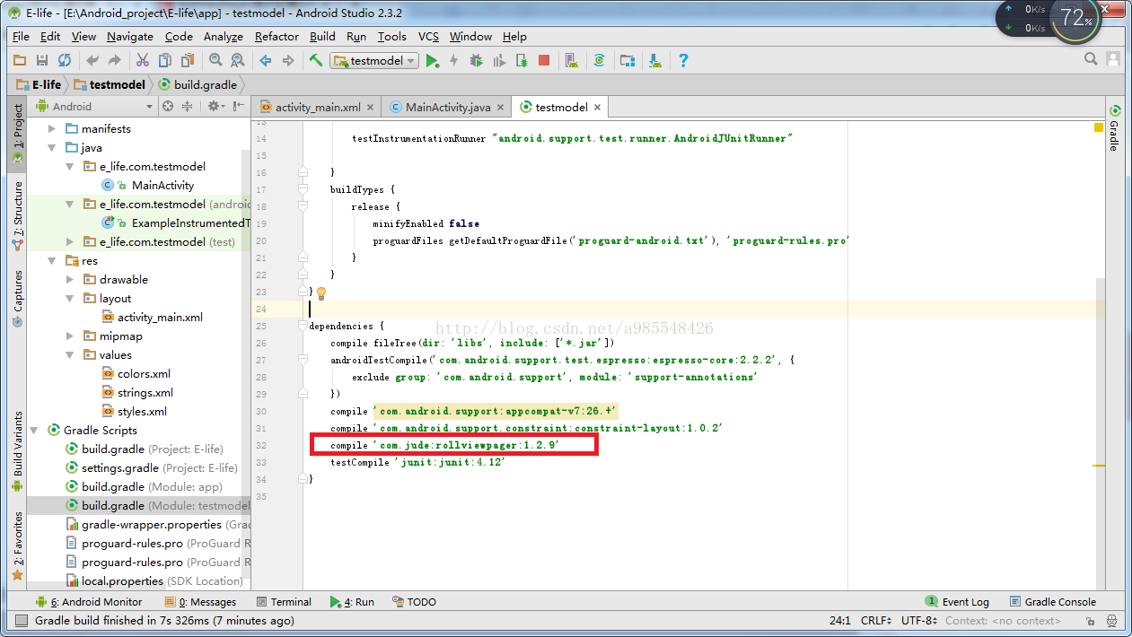Close the testmodel editor tab
The image size is (1132, 637).
pos(597,107)
